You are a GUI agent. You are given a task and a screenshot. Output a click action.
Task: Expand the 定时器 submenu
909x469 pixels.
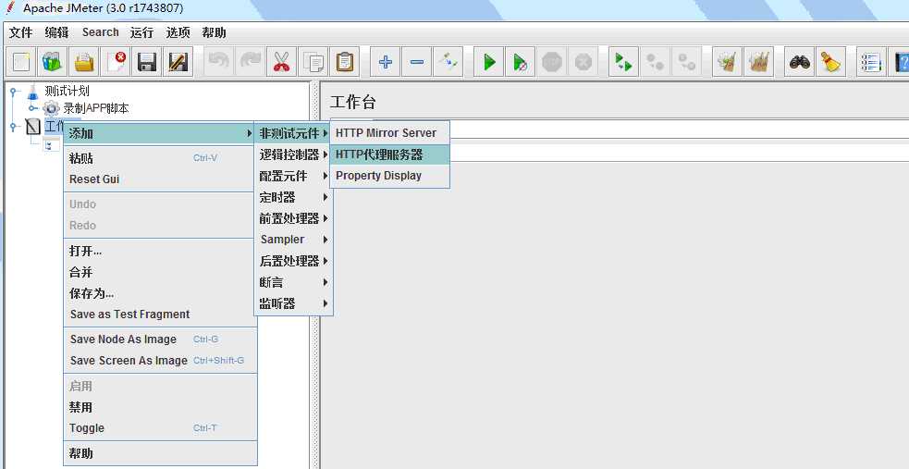point(293,197)
